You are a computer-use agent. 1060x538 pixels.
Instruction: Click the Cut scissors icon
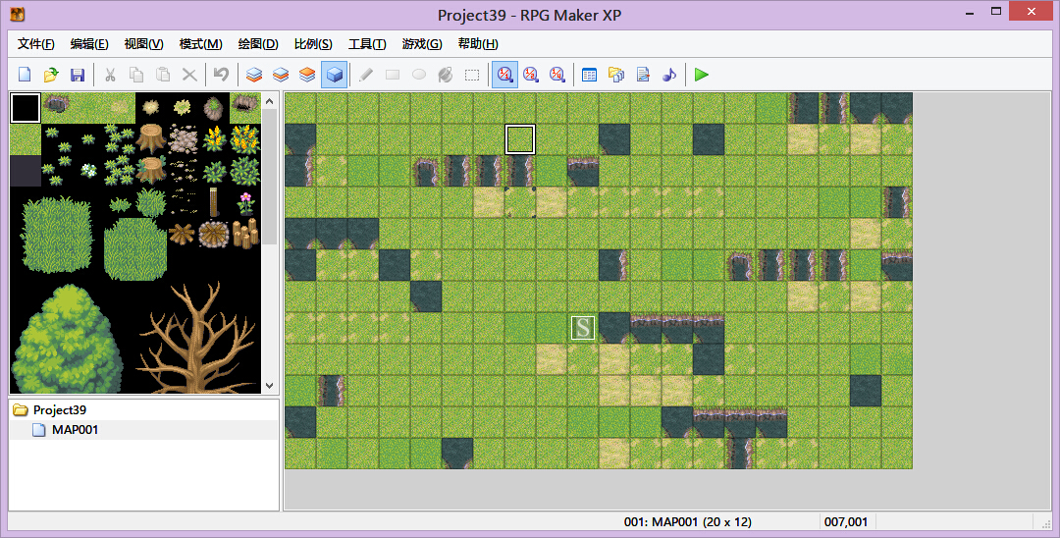(110, 75)
